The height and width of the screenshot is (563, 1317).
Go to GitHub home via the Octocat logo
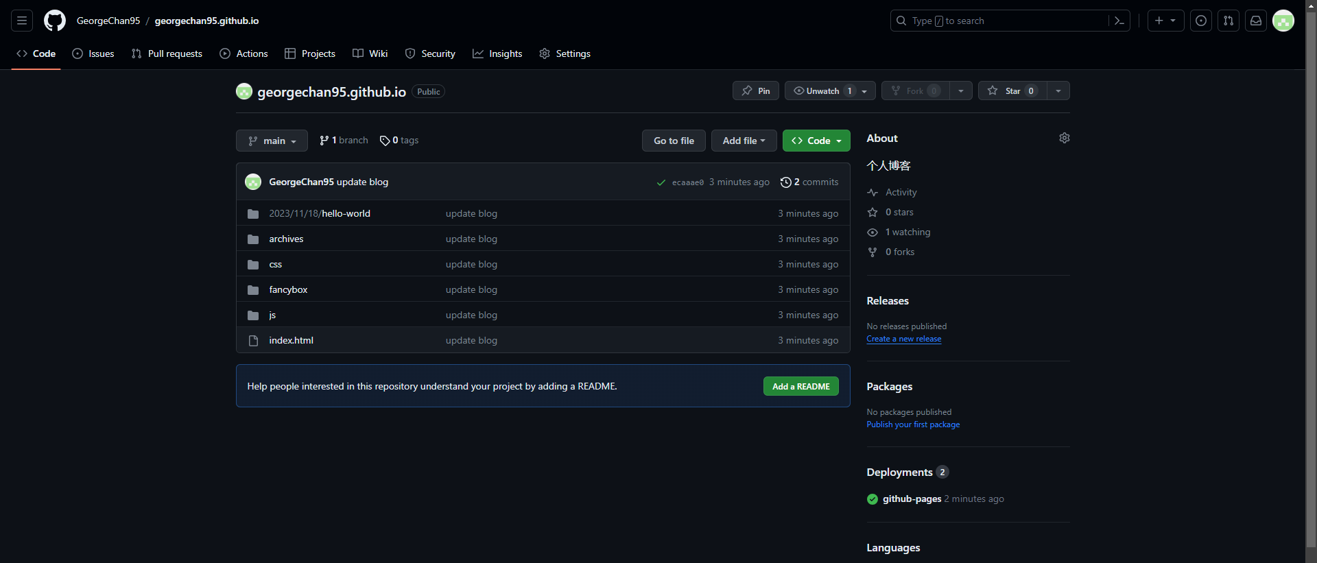[x=55, y=21]
